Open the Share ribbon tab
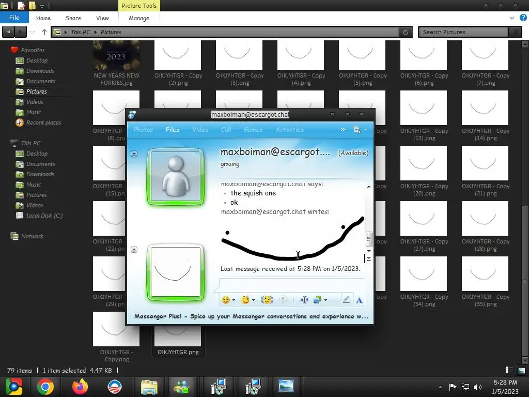This screenshot has width=529, height=397. (73, 18)
